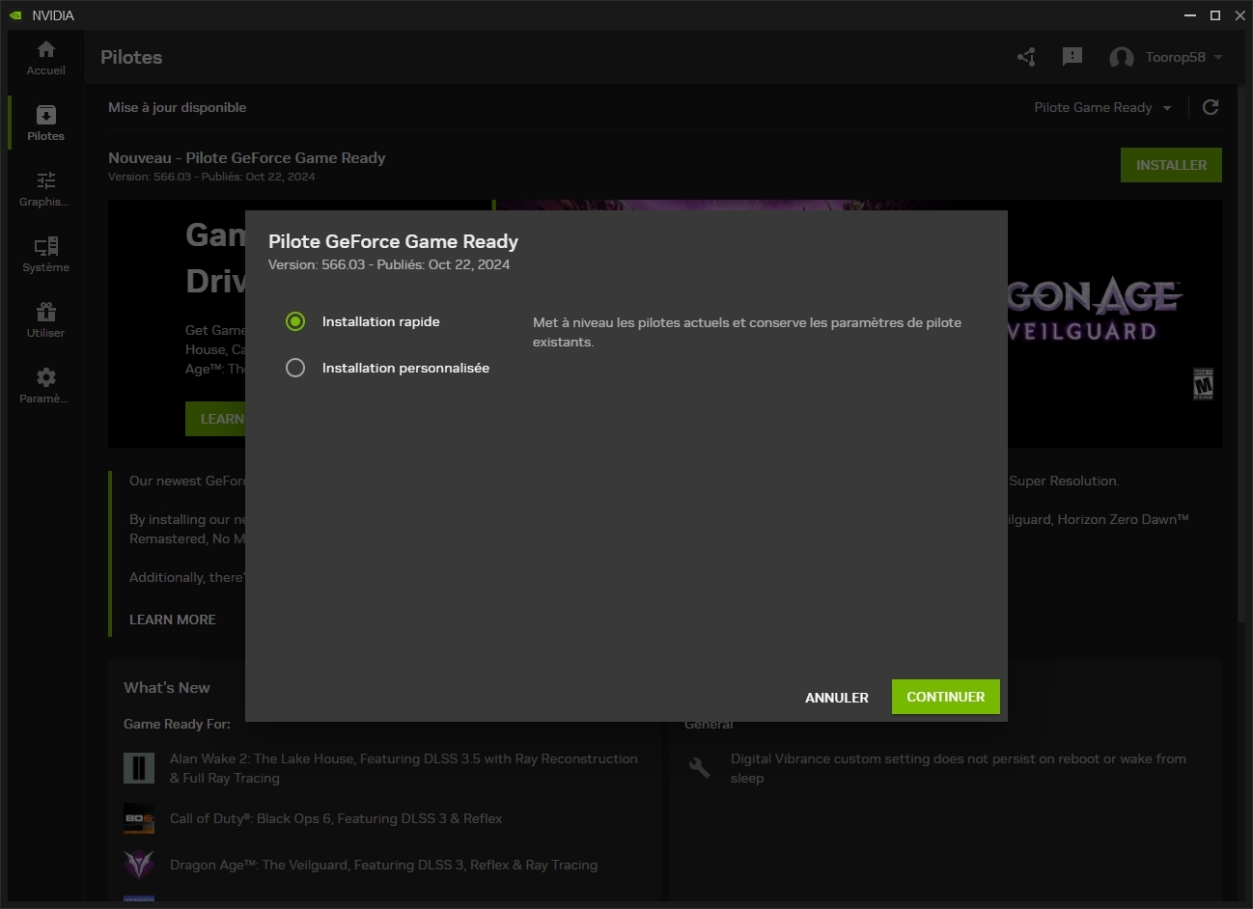Click the Alan Wake 2 game thumbnail
This screenshot has height=909, width=1253.
pos(139,768)
